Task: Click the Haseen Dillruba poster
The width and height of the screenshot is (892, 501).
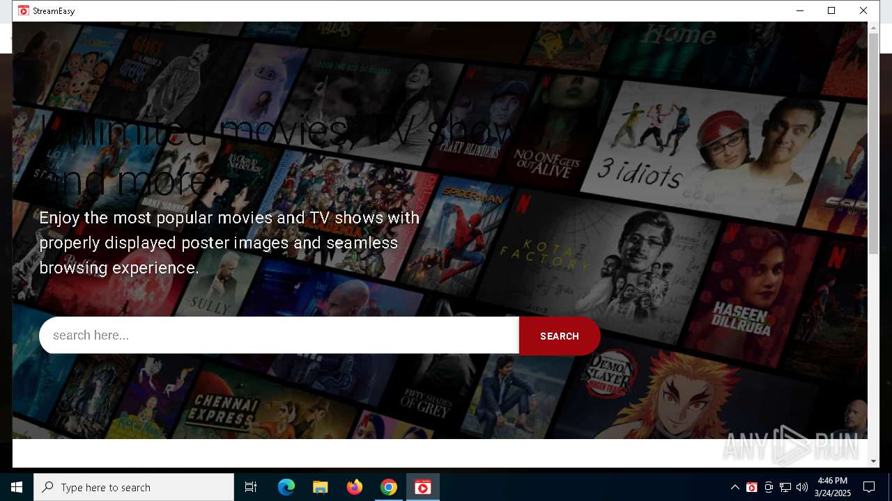Action: (752, 296)
